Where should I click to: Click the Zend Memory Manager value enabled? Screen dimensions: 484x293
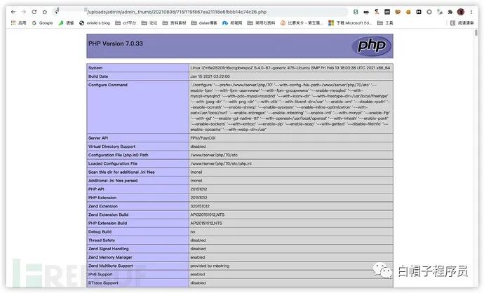(x=198, y=257)
